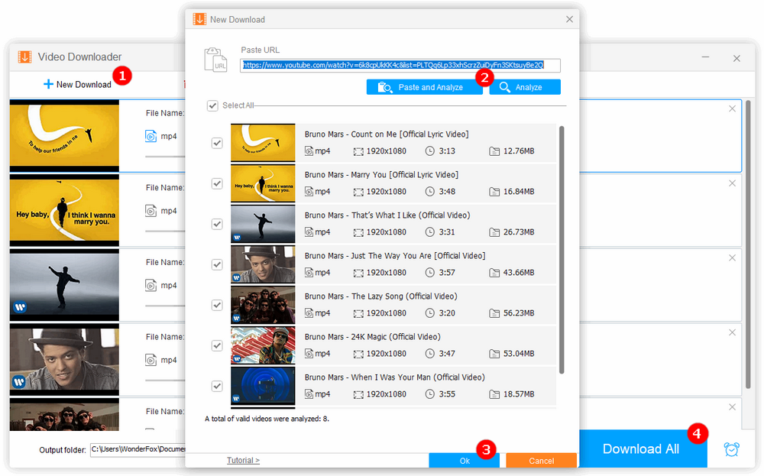Image resolution: width=764 pixels, height=476 pixels.
Task: Toggle checkbox for The Lazy Song
Action: tap(217, 305)
